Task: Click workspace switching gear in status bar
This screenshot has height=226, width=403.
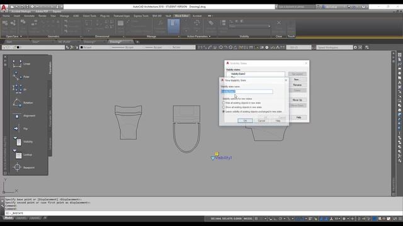Action: [x=344, y=218]
